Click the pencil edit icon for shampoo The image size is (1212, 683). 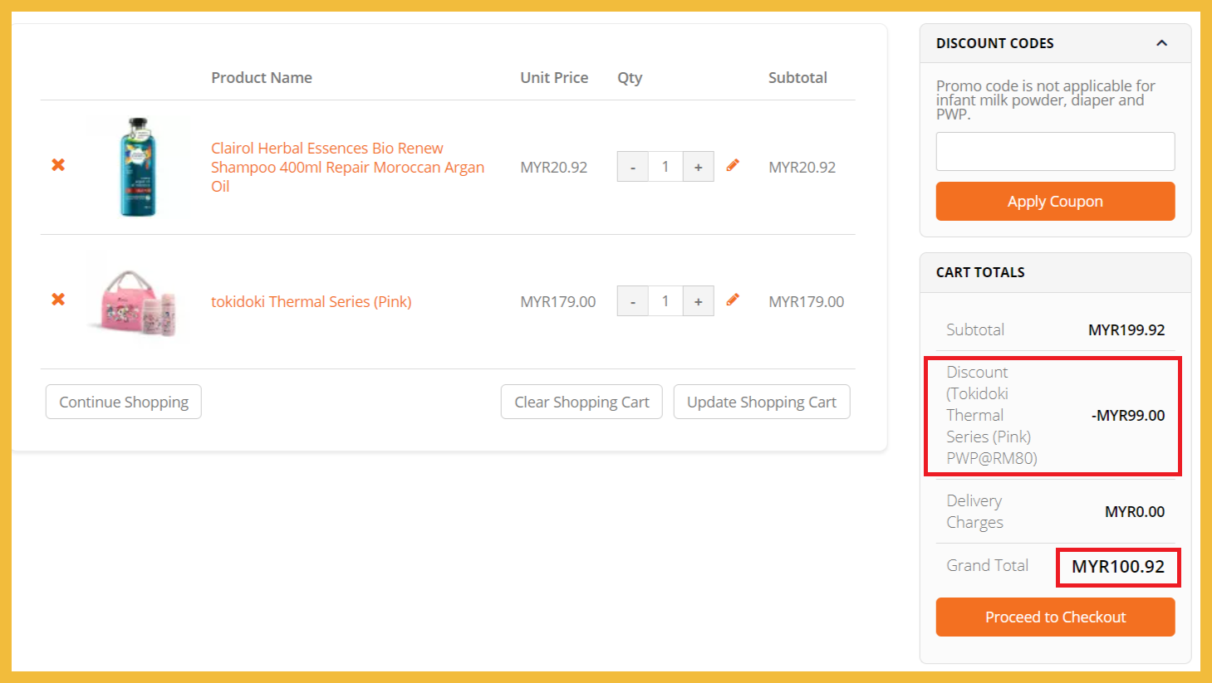point(733,166)
